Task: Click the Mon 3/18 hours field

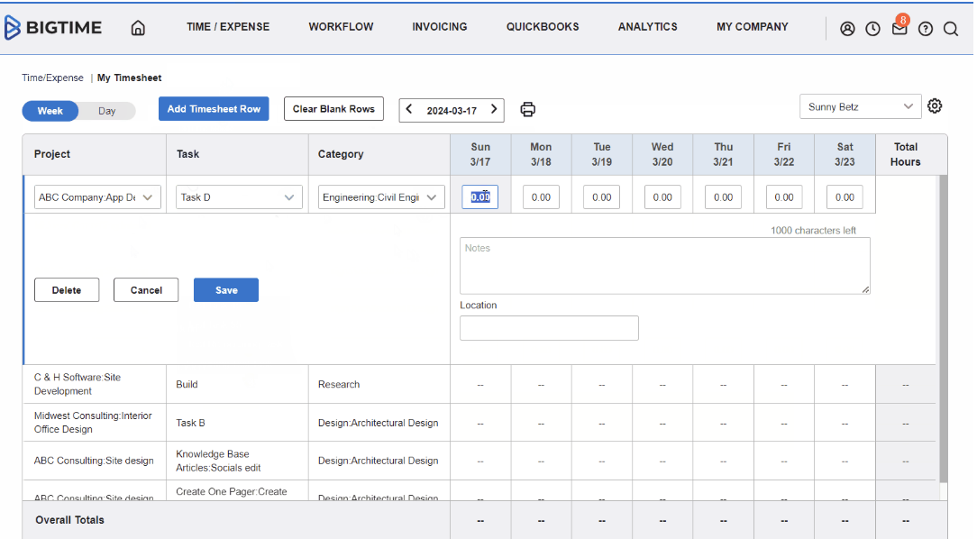Action: [x=541, y=196]
